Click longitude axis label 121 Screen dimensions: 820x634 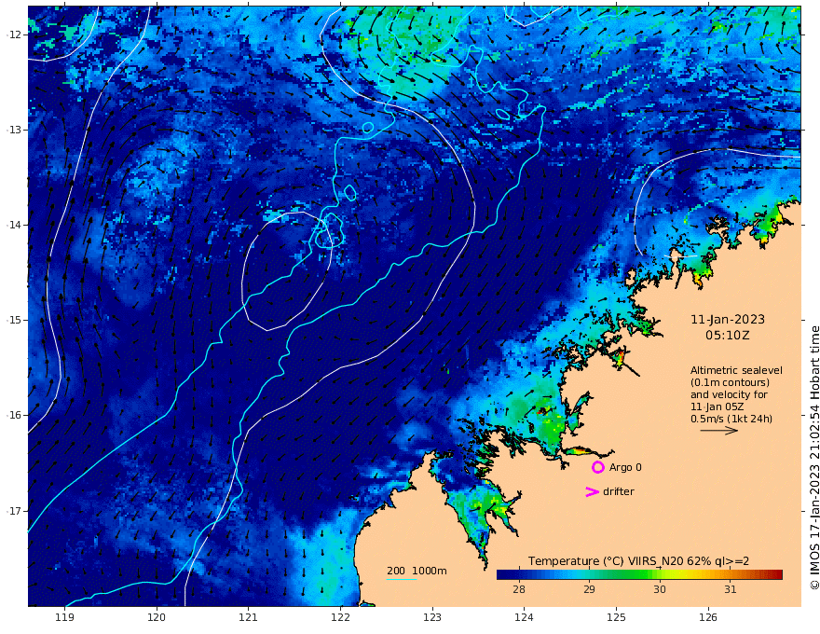[x=249, y=617]
